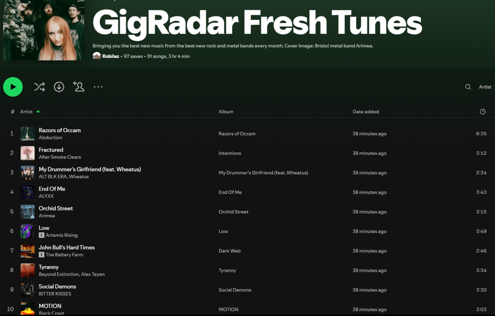
Task: Sort by the Album column header
Action: 226,112
